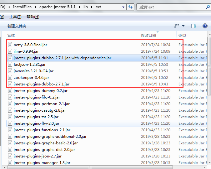This screenshot has width=211, height=169.
Task: Click date 2019/3/28 10:15 cell
Action: [156, 162]
